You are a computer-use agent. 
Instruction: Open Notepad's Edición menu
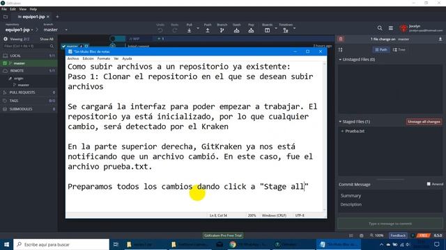pos(89,58)
